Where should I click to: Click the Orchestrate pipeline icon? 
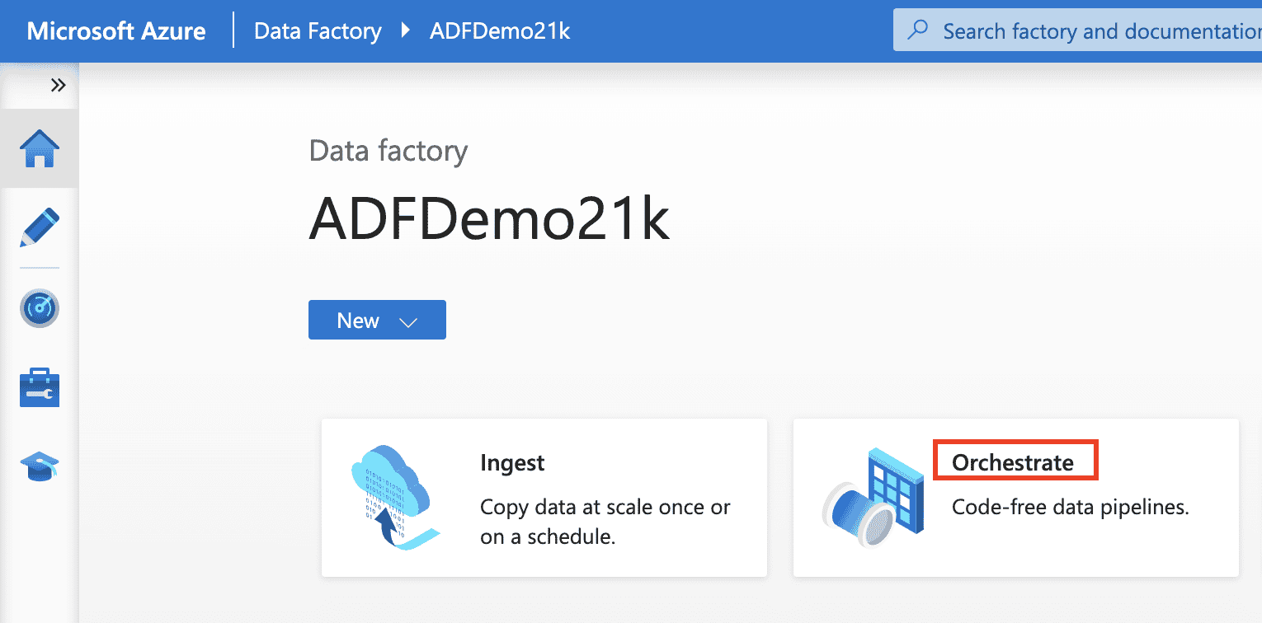(866, 498)
